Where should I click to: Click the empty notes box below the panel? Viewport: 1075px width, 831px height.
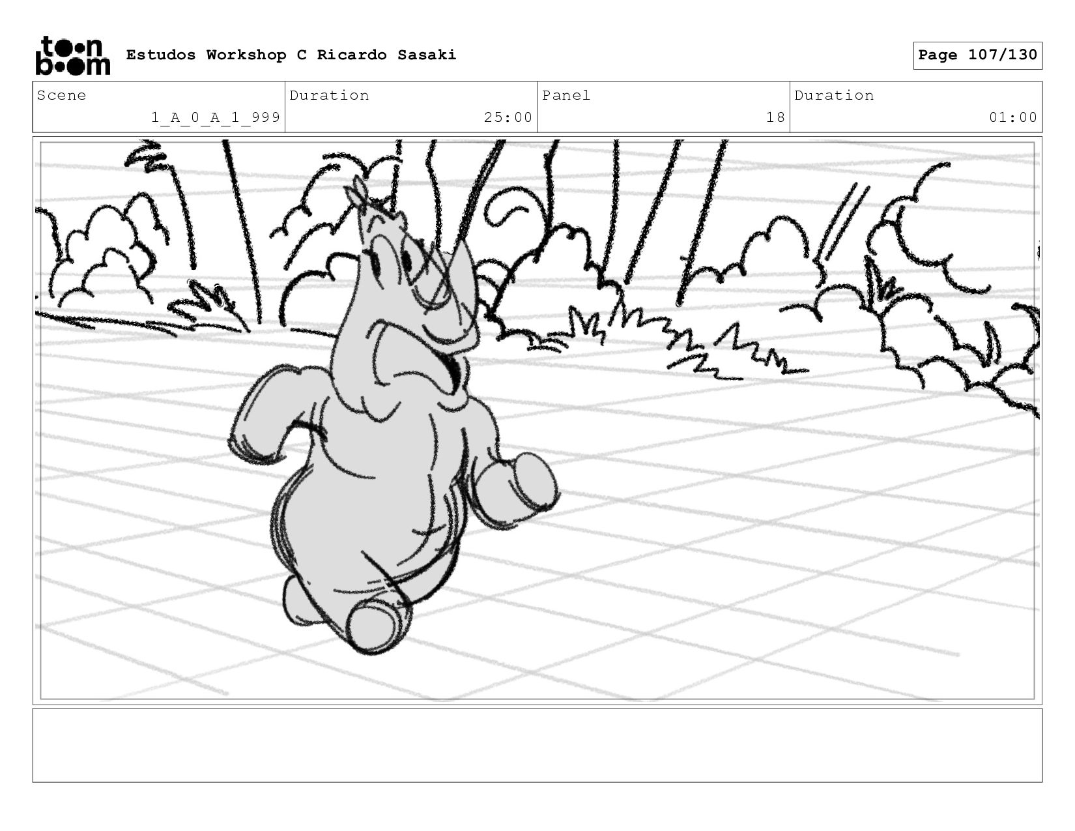[537, 745]
